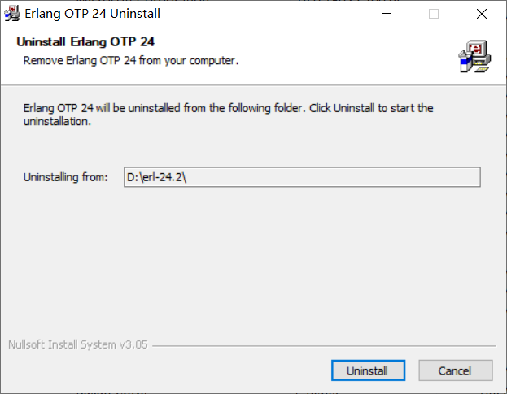
Task: Click the greyed-out maximize button
Action: tap(434, 14)
